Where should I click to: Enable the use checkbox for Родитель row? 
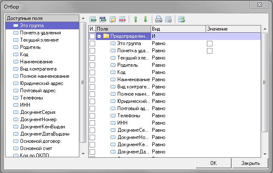click(92, 65)
